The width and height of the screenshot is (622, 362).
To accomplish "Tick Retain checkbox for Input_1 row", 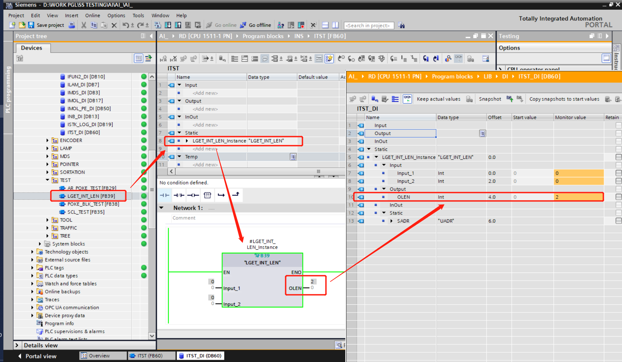I will (619, 173).
